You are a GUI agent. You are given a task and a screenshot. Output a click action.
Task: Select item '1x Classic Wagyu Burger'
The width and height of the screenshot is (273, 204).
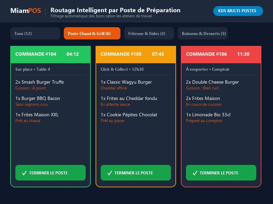126,82
